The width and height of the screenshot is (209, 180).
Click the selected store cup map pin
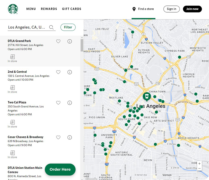tap(147, 96)
